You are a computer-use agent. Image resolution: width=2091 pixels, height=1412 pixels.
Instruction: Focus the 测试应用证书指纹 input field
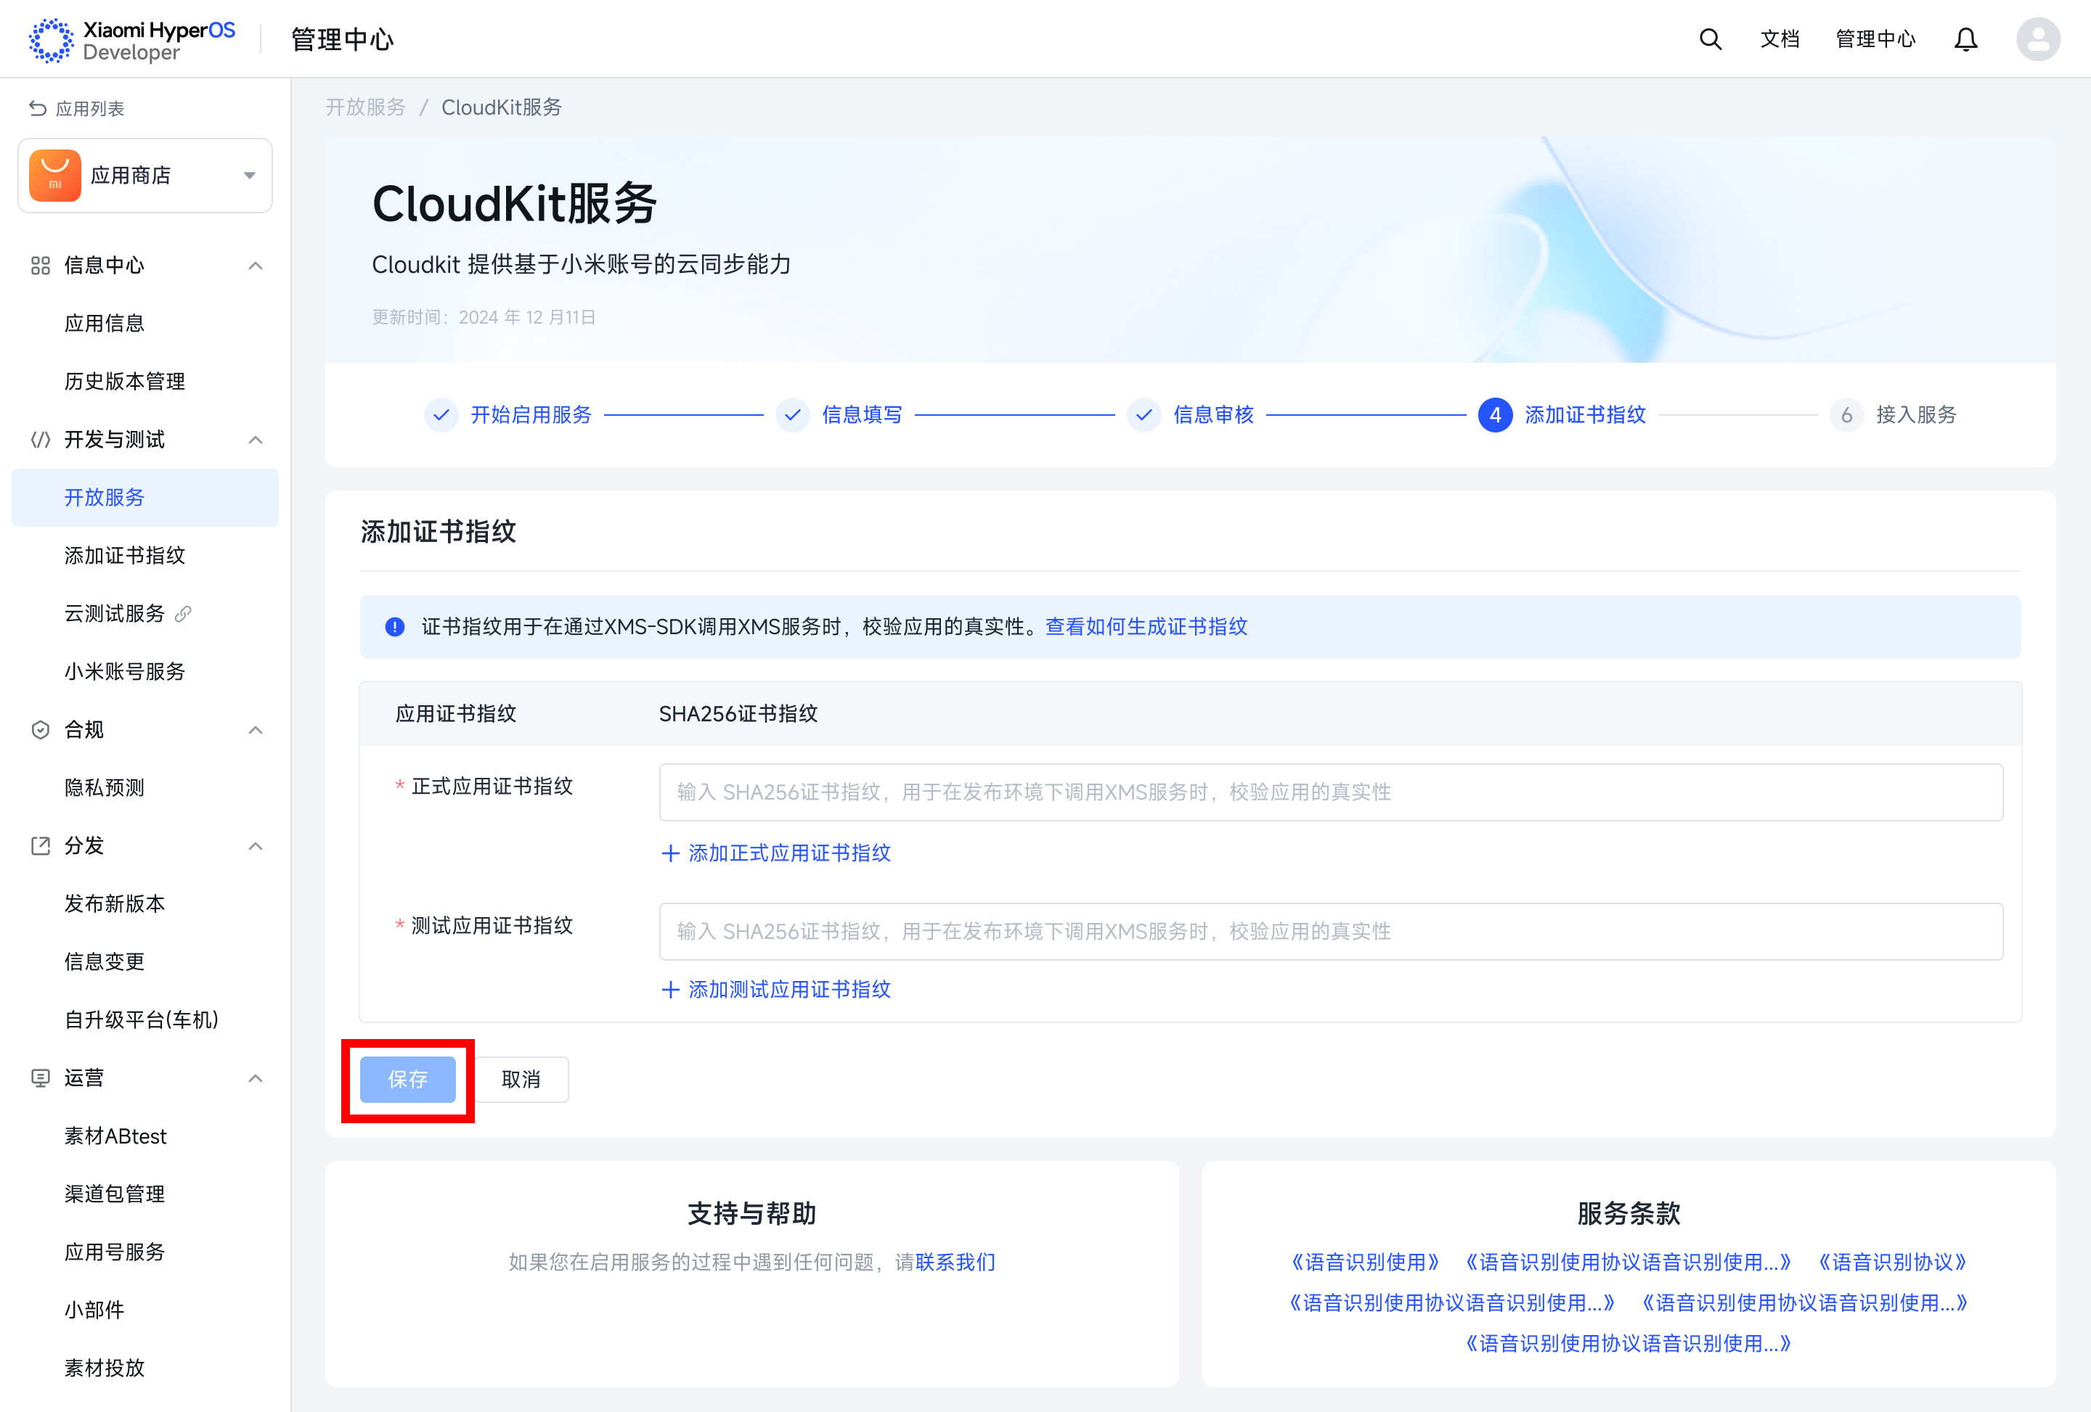(x=1331, y=932)
